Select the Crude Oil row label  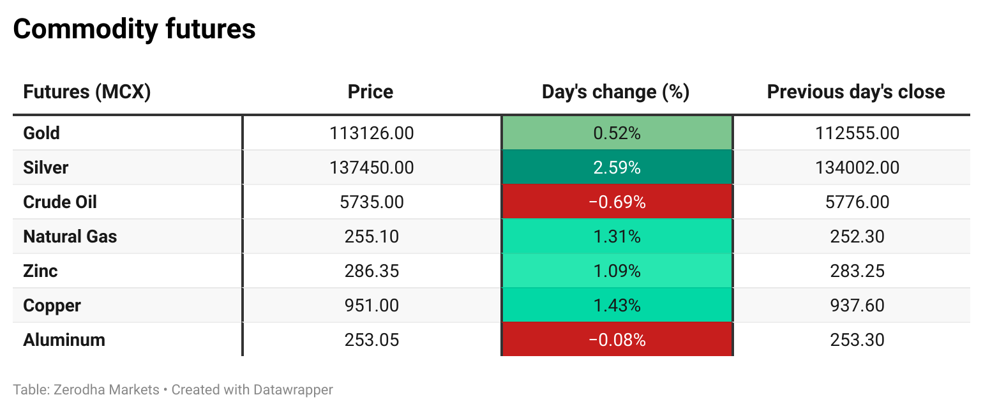coord(60,202)
